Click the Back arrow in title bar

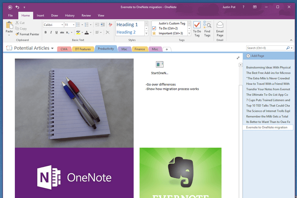(10, 7)
